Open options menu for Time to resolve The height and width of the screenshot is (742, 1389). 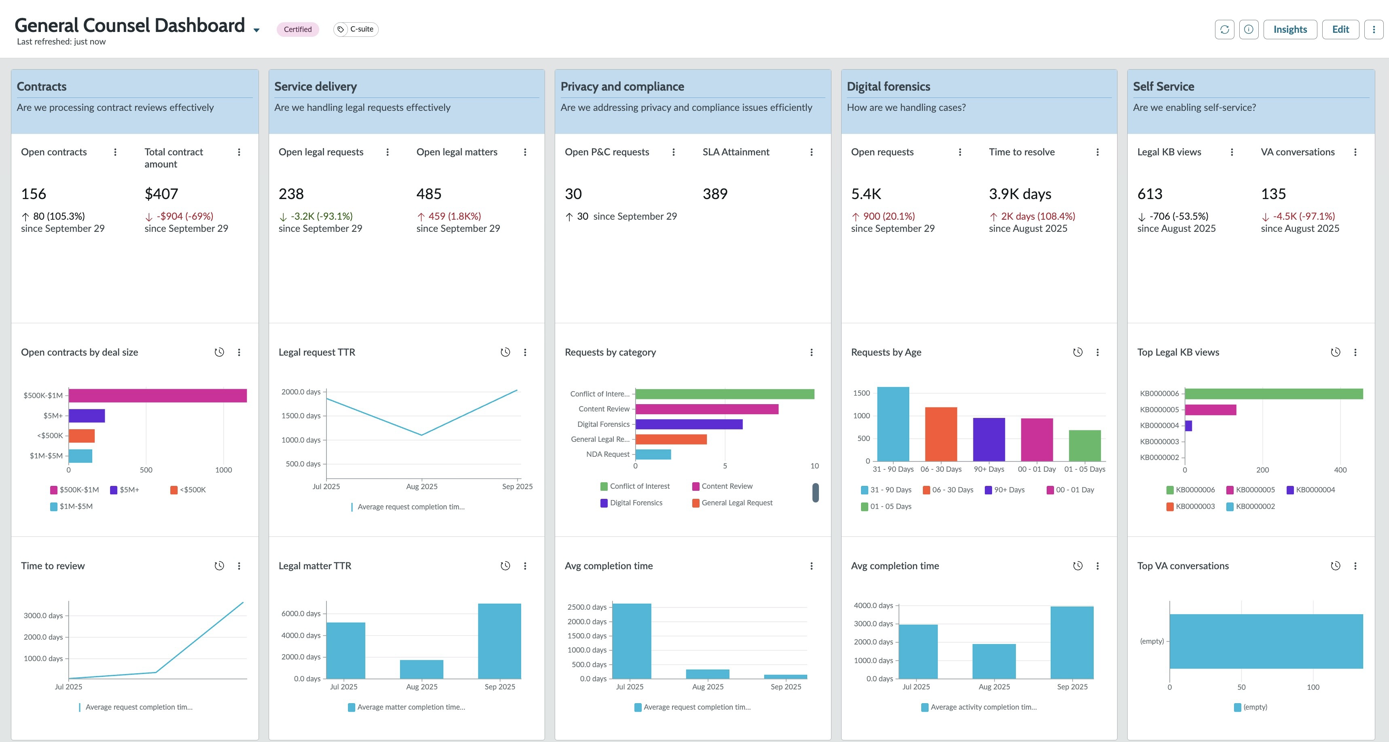click(x=1098, y=152)
